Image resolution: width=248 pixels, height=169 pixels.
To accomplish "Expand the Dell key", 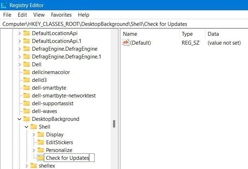I will pos(19,64).
